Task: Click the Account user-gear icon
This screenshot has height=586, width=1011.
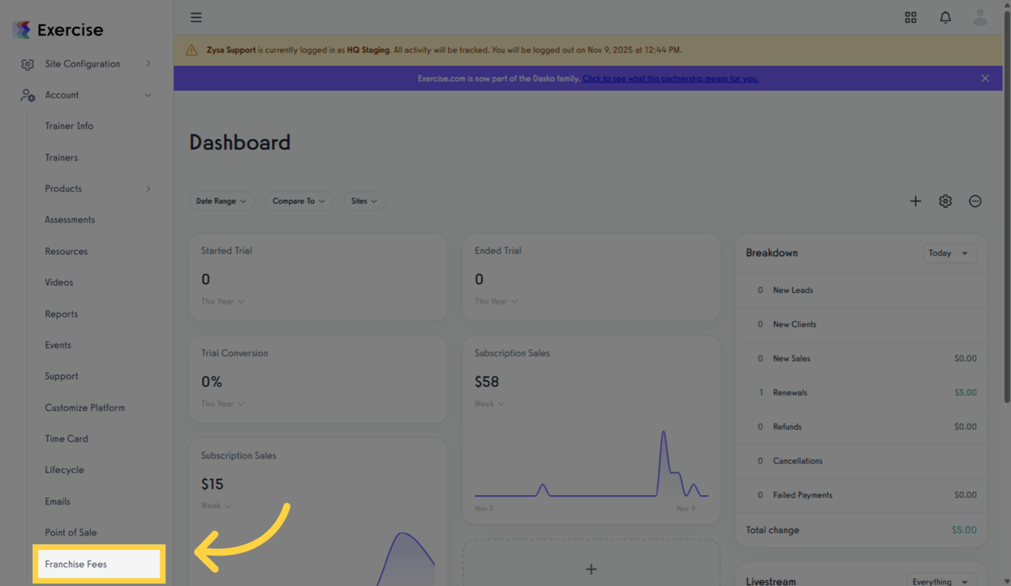Action: tap(27, 95)
